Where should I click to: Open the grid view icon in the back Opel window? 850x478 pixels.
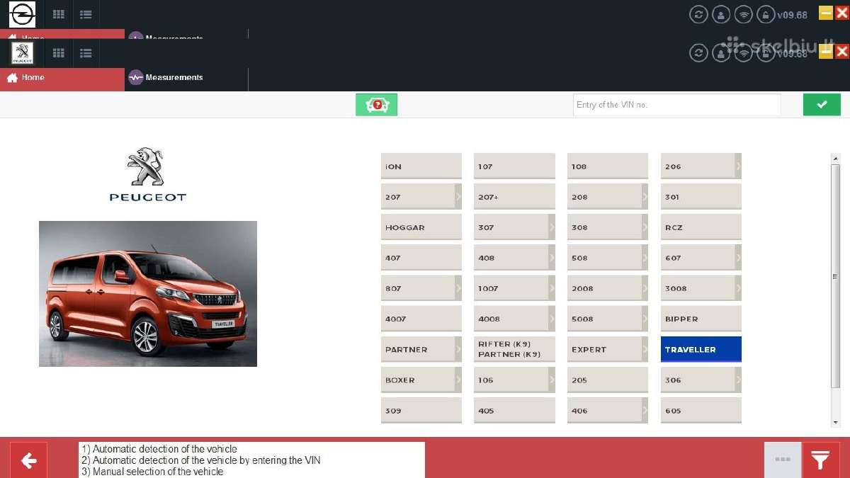(59, 14)
